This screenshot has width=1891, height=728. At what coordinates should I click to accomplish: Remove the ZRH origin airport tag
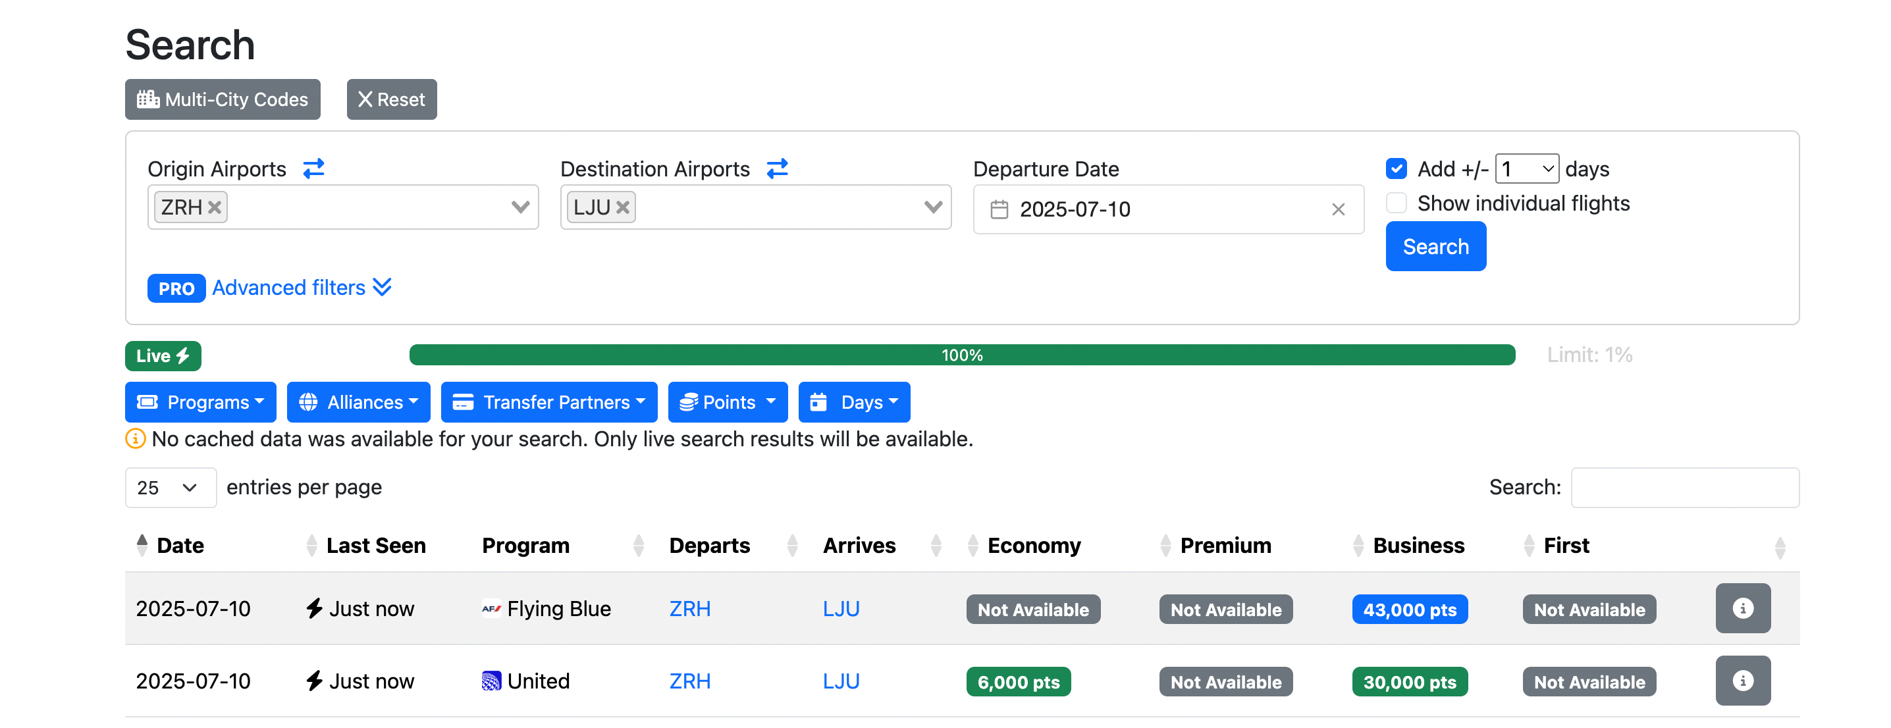[x=215, y=208]
